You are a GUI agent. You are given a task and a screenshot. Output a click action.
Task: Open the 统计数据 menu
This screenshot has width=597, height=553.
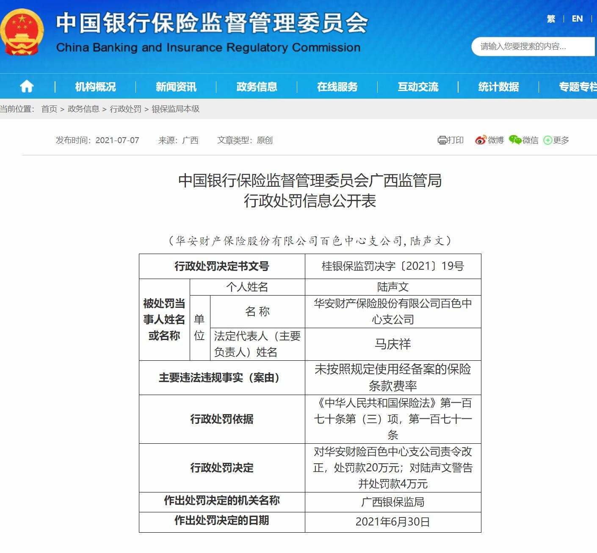pyautogui.click(x=499, y=87)
